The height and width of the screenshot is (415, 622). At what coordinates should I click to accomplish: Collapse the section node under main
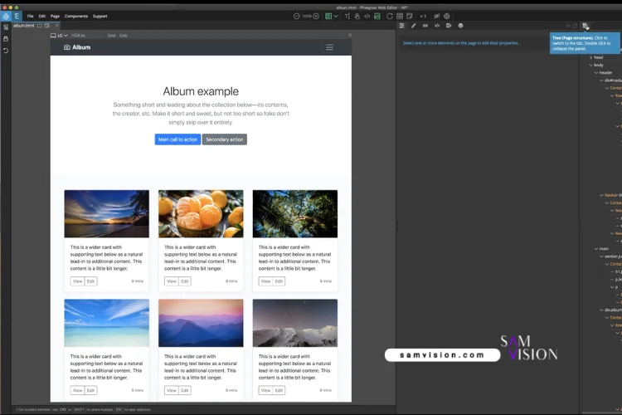coord(601,256)
